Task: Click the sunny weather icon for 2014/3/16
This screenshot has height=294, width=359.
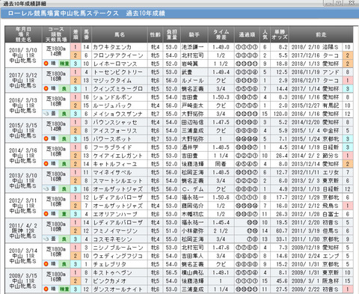Action: point(46,164)
